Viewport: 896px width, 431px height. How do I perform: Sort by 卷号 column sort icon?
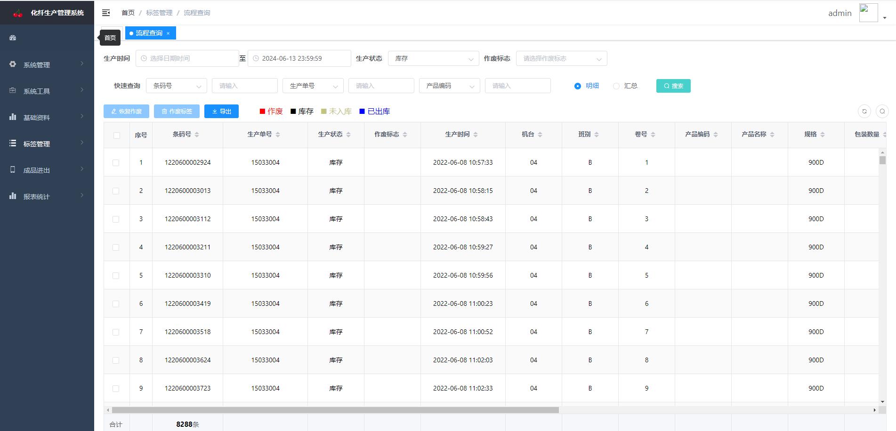(653, 135)
